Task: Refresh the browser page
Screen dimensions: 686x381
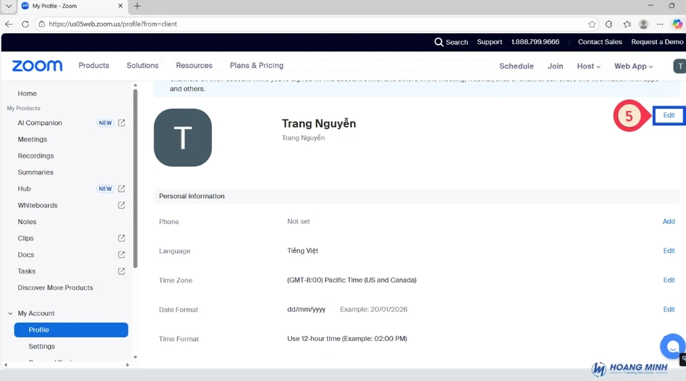Action: pyautogui.click(x=25, y=24)
